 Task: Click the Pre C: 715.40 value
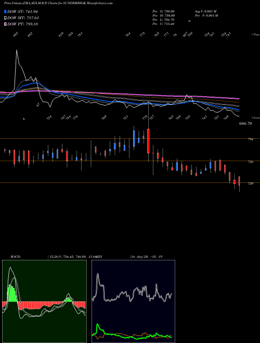tap(163, 24)
